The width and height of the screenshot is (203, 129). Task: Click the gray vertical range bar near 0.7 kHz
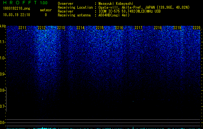[x=6, y=99]
